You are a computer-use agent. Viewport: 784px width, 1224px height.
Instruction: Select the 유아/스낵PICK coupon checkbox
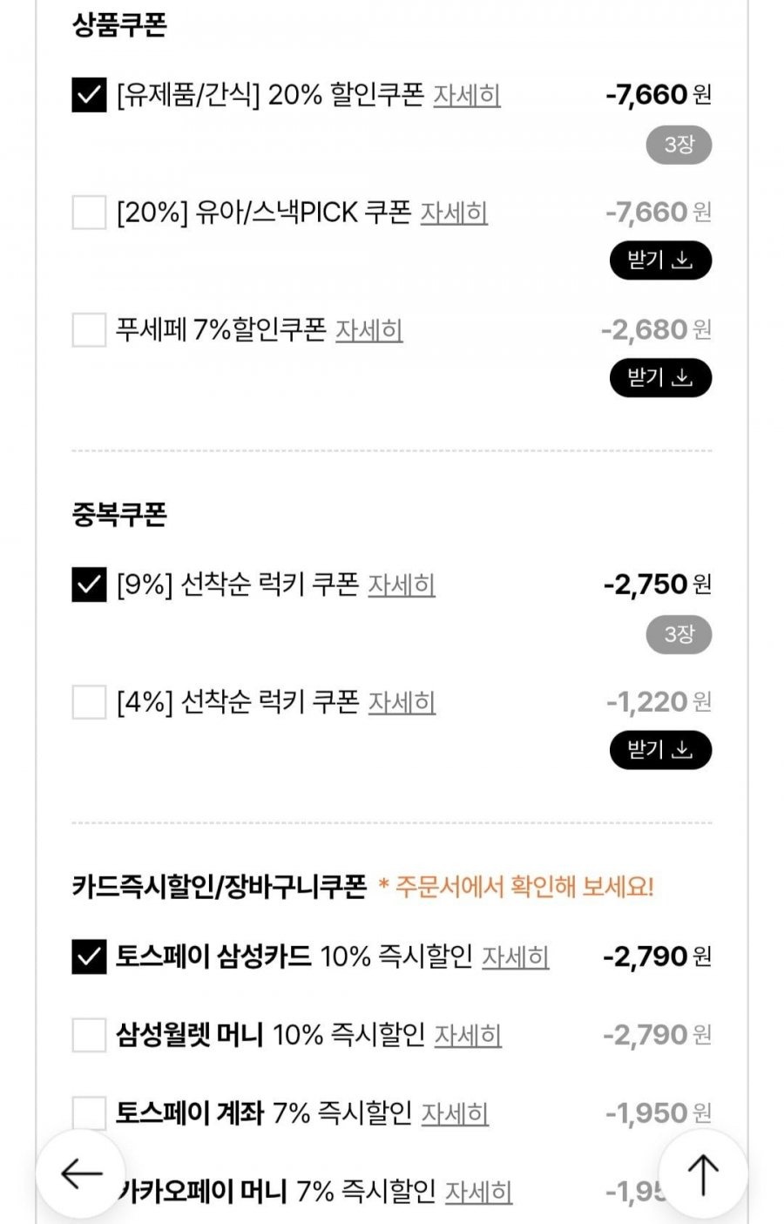[x=89, y=213]
